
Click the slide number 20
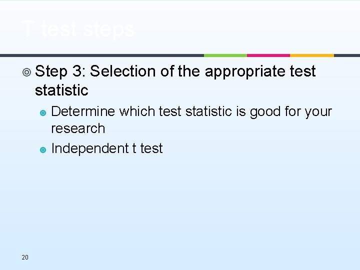coord(25,257)
